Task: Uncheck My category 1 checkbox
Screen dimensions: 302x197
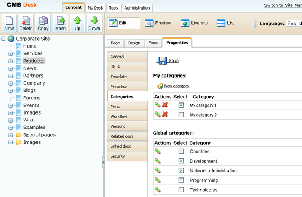Action: pos(181,105)
